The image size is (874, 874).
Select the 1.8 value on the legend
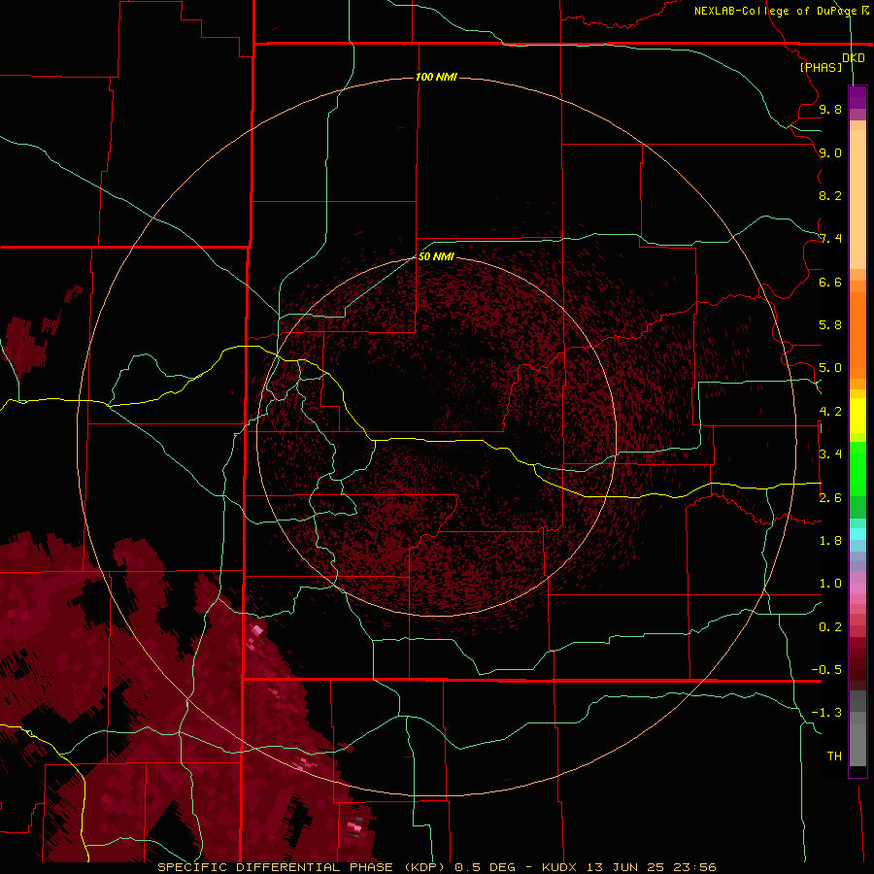coord(830,541)
